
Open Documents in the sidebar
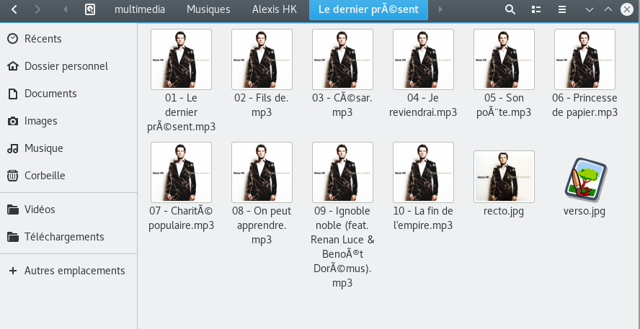68,94
